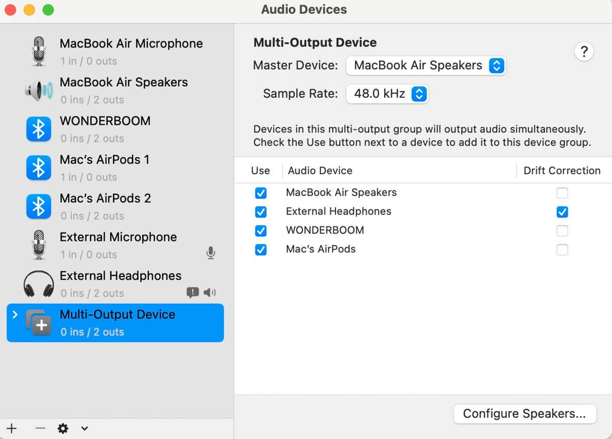Click the minus icon to remove device
Screen dimensions: 612x439
pos(40,428)
